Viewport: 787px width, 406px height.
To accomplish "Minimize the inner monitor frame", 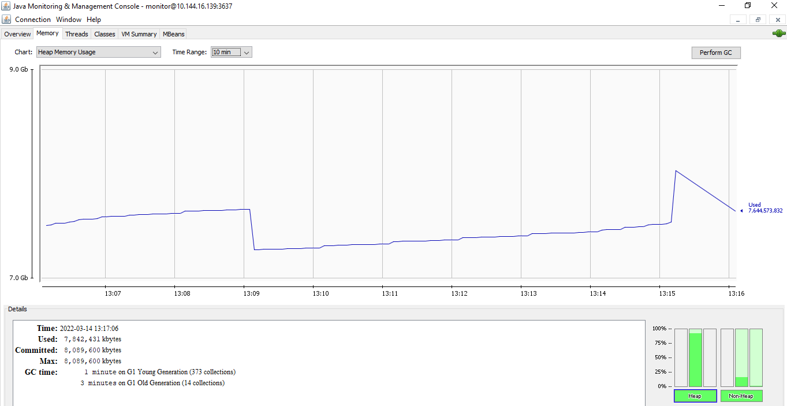I will (738, 20).
